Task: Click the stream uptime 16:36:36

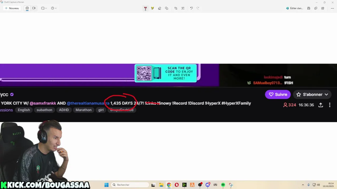Action: pos(306,105)
